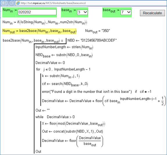Click the Num in input field containing 020202

(37, 12)
